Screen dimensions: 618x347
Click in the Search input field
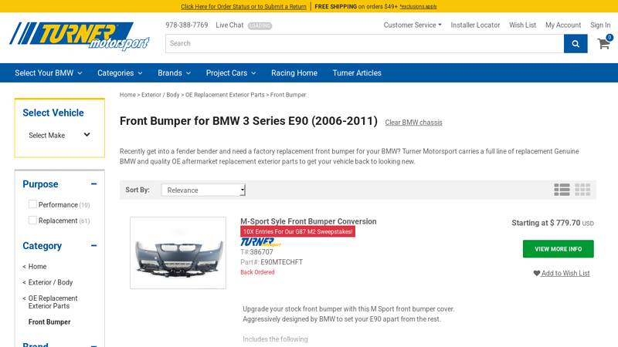tap(365, 44)
